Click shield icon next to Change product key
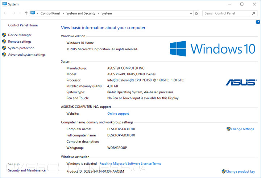The height and width of the screenshot is (178, 261). 224,171
